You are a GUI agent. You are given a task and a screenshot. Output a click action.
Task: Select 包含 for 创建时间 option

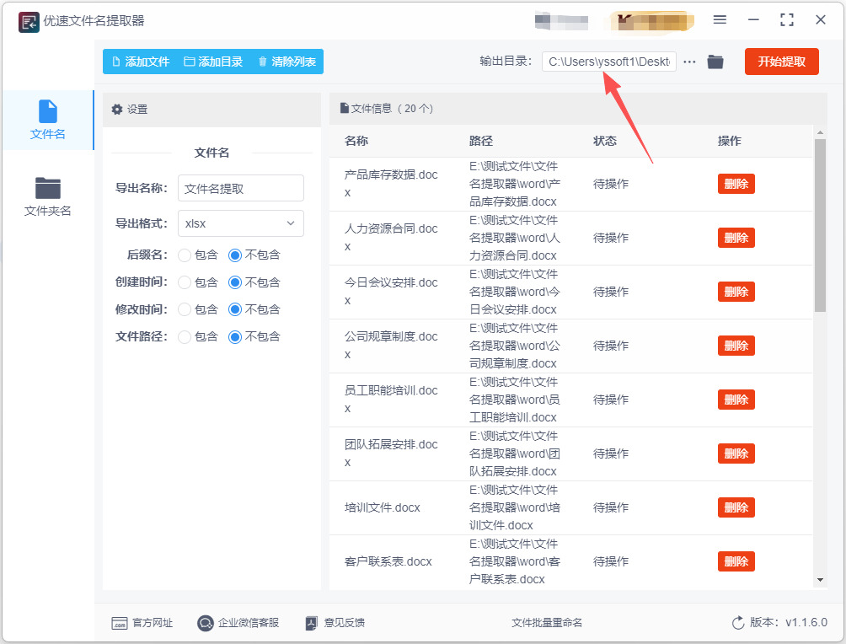[x=185, y=282]
